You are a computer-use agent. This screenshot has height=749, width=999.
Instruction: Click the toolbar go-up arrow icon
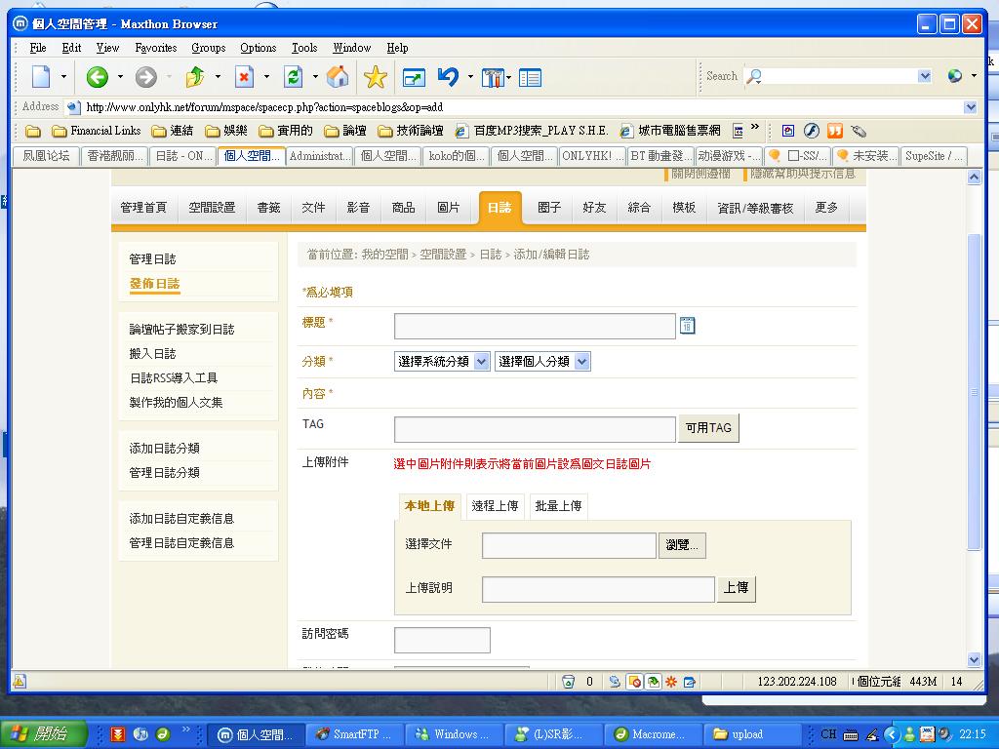(x=195, y=77)
